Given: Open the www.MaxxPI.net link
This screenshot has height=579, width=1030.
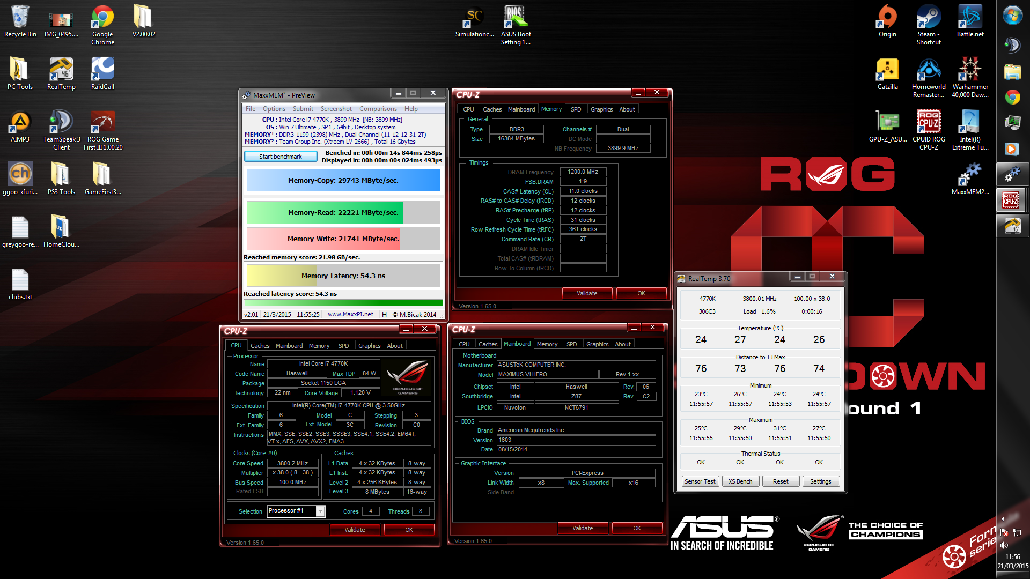Looking at the screenshot, I should click(x=350, y=315).
